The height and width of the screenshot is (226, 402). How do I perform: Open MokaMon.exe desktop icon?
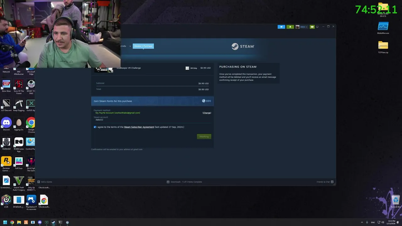pos(383,28)
